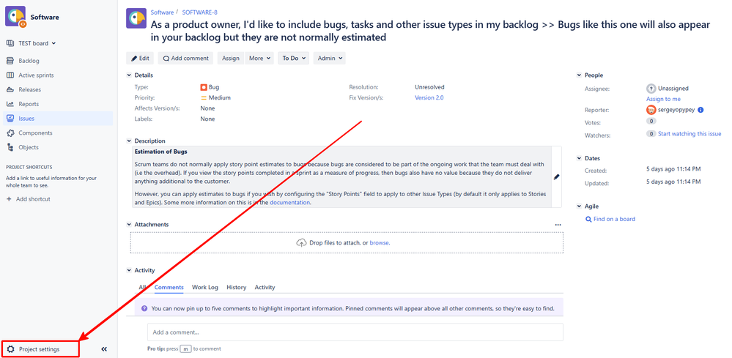Collapse the People section
Image resolution: width=732 pixels, height=358 pixels.
[x=580, y=75]
